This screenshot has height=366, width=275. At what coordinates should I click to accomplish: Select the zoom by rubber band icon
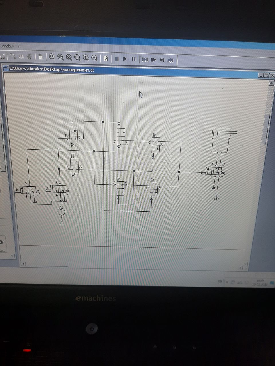77,58
